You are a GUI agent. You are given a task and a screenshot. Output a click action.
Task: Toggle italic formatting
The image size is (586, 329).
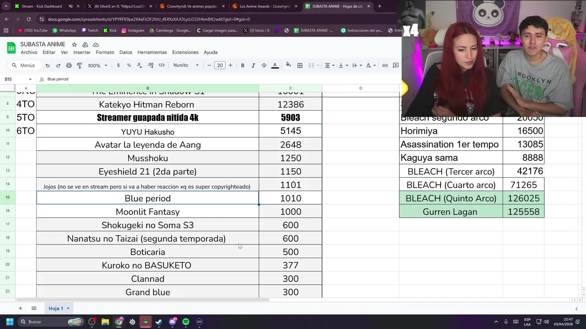[x=253, y=65]
